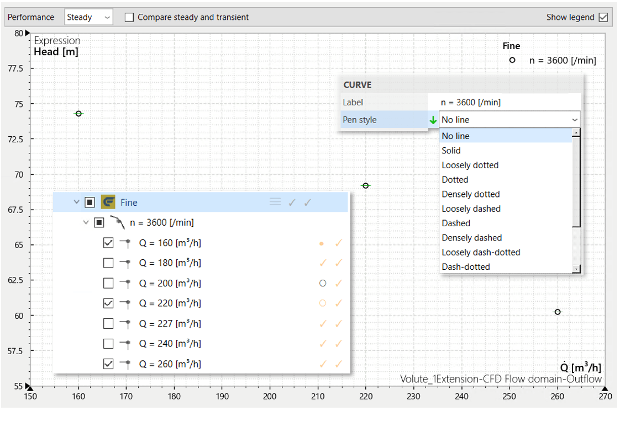The height and width of the screenshot is (427, 620).
Task: Choose Dash-dotted pen style
Action: pos(506,267)
